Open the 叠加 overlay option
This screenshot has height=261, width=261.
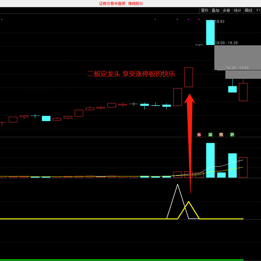(x=215, y=10)
